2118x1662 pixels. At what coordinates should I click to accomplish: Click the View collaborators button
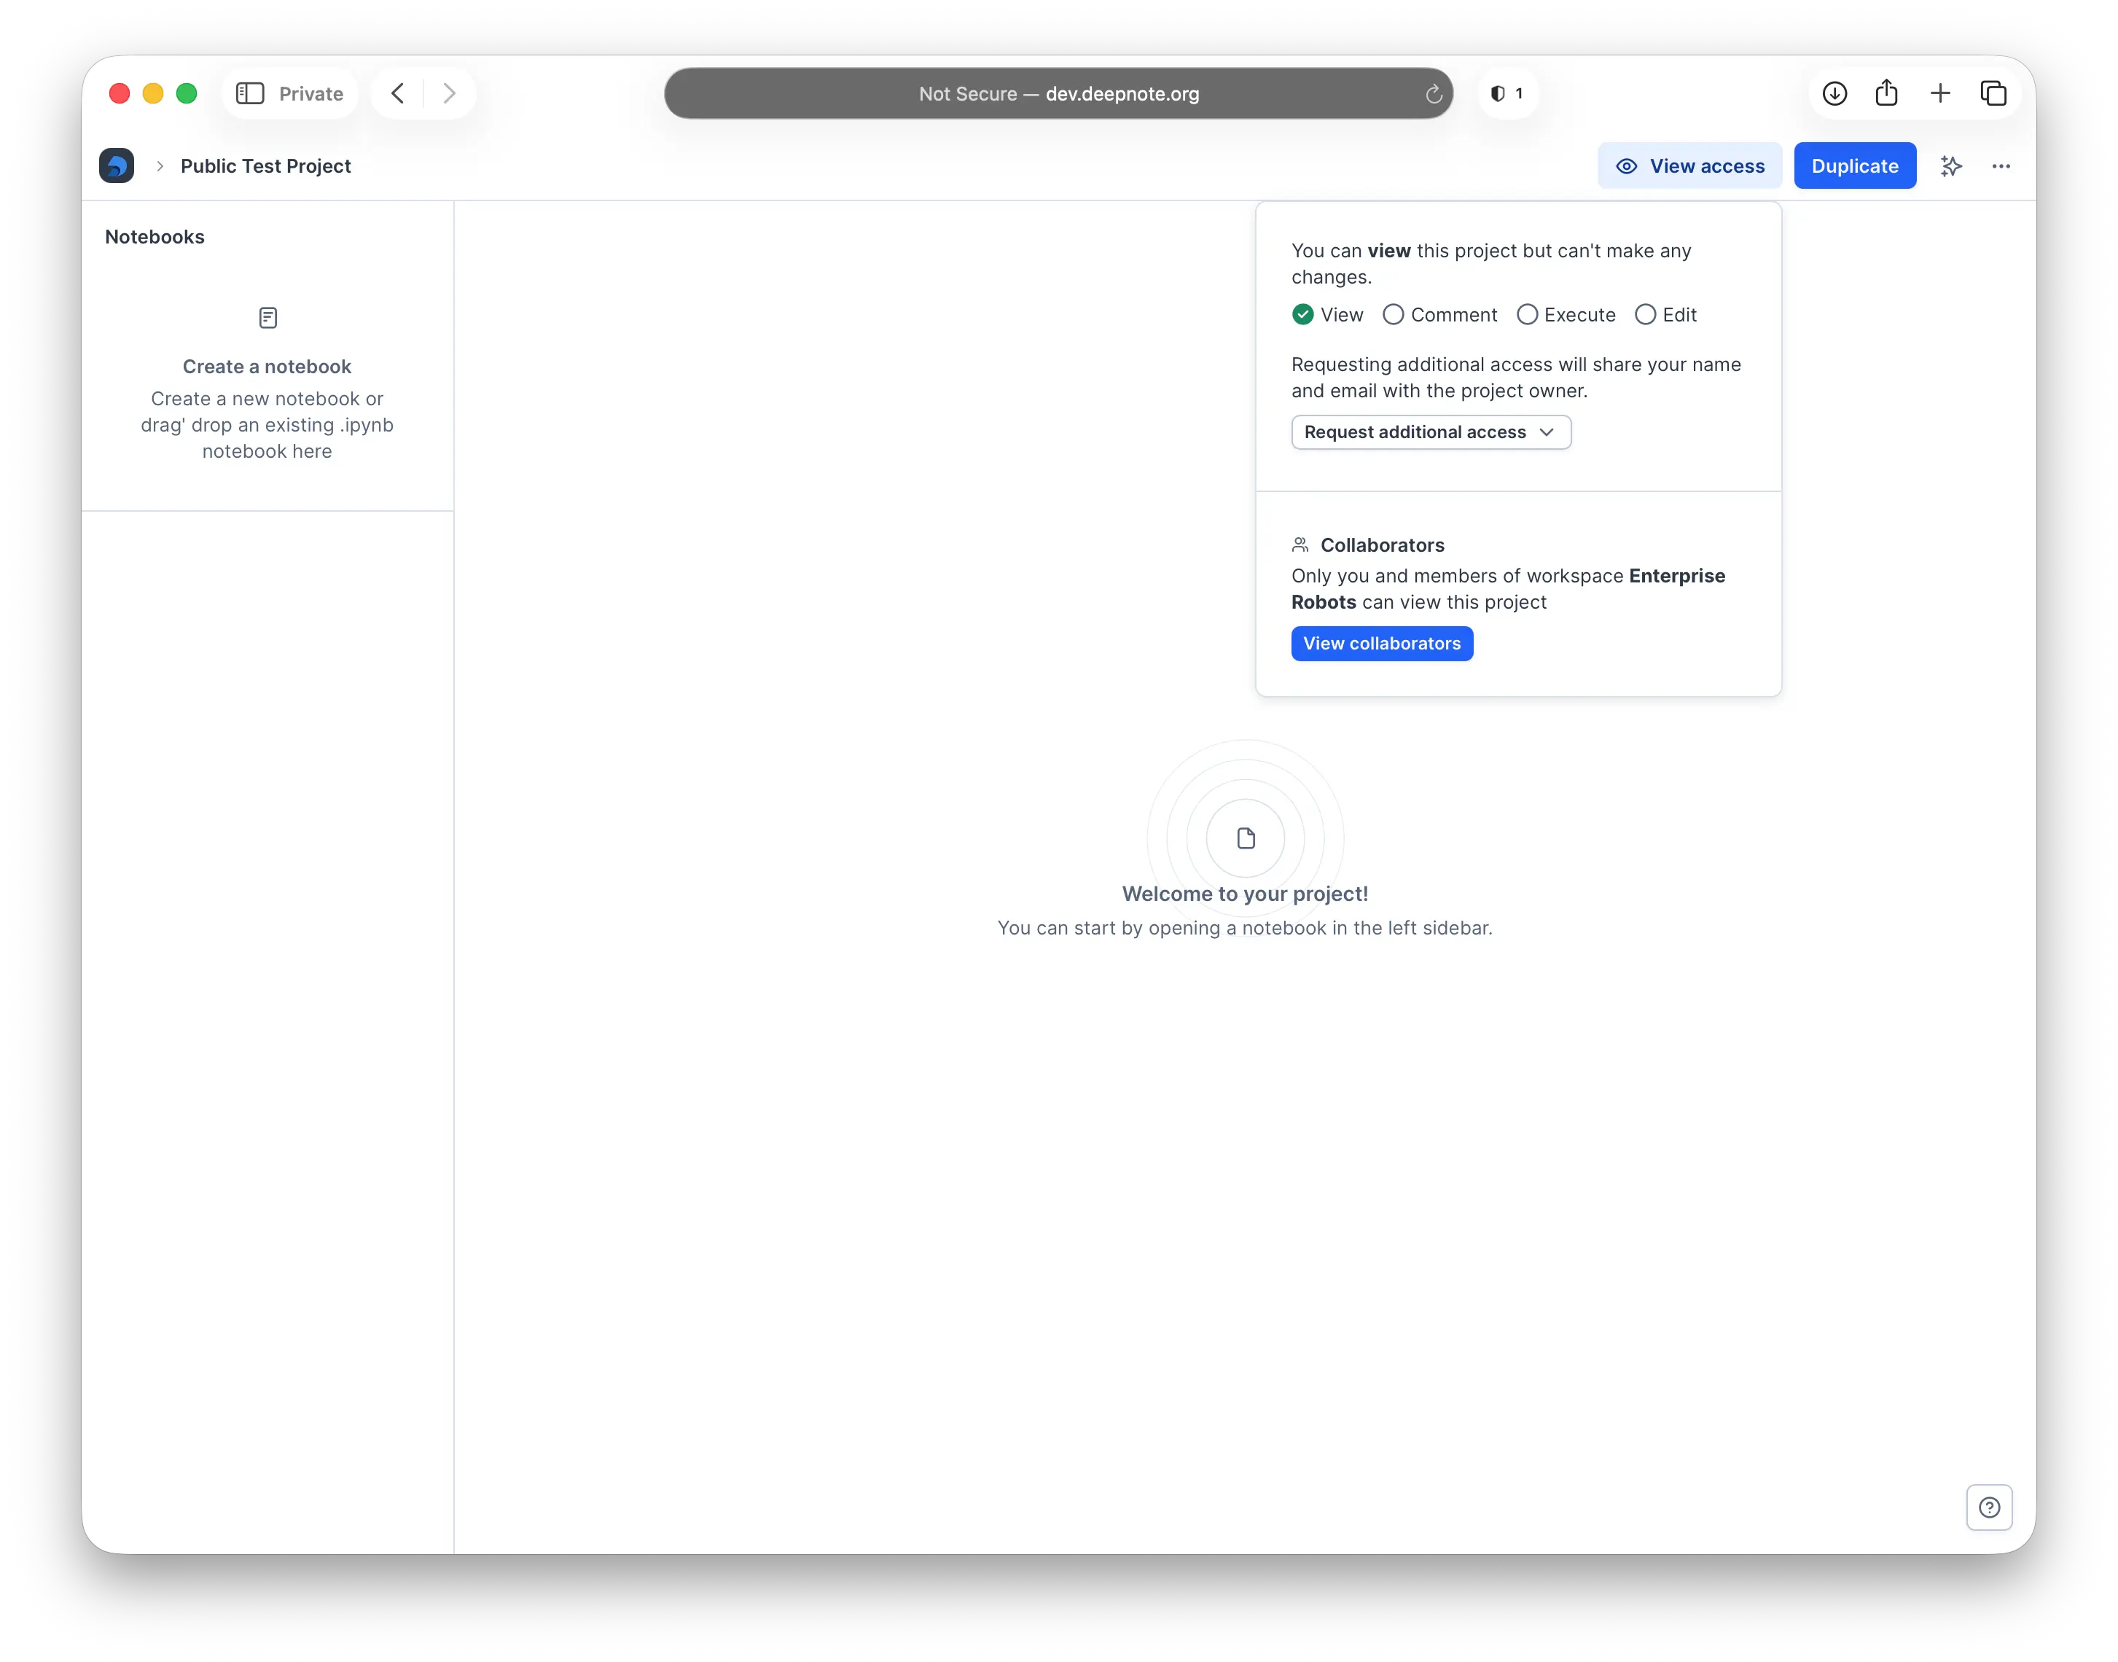click(x=1380, y=643)
